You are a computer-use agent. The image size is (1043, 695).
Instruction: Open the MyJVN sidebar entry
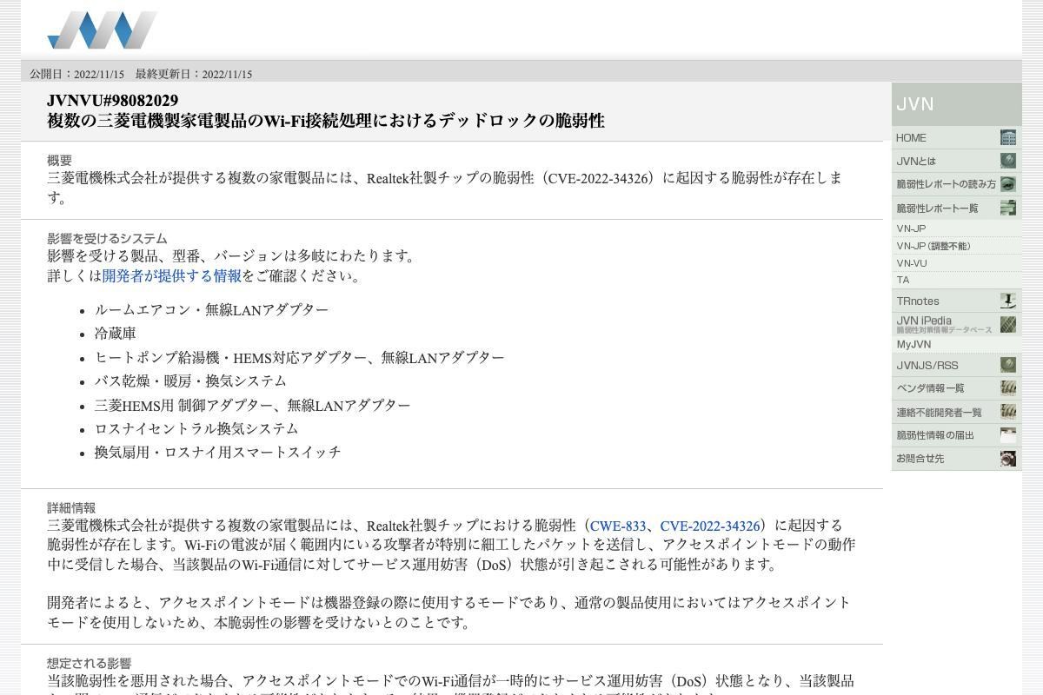point(956,344)
